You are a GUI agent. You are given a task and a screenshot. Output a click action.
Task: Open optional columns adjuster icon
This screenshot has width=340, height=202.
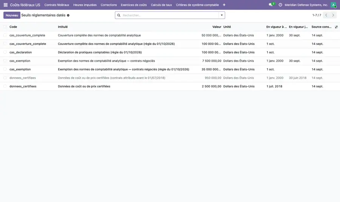point(336,27)
